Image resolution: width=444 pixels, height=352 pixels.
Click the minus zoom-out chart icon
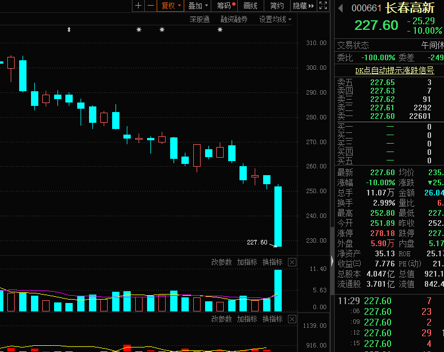point(150,6)
